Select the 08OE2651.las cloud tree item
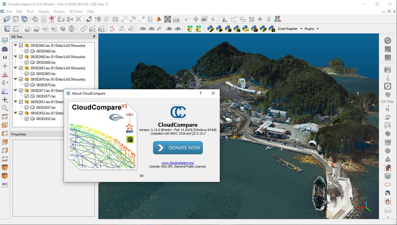 [46, 107]
